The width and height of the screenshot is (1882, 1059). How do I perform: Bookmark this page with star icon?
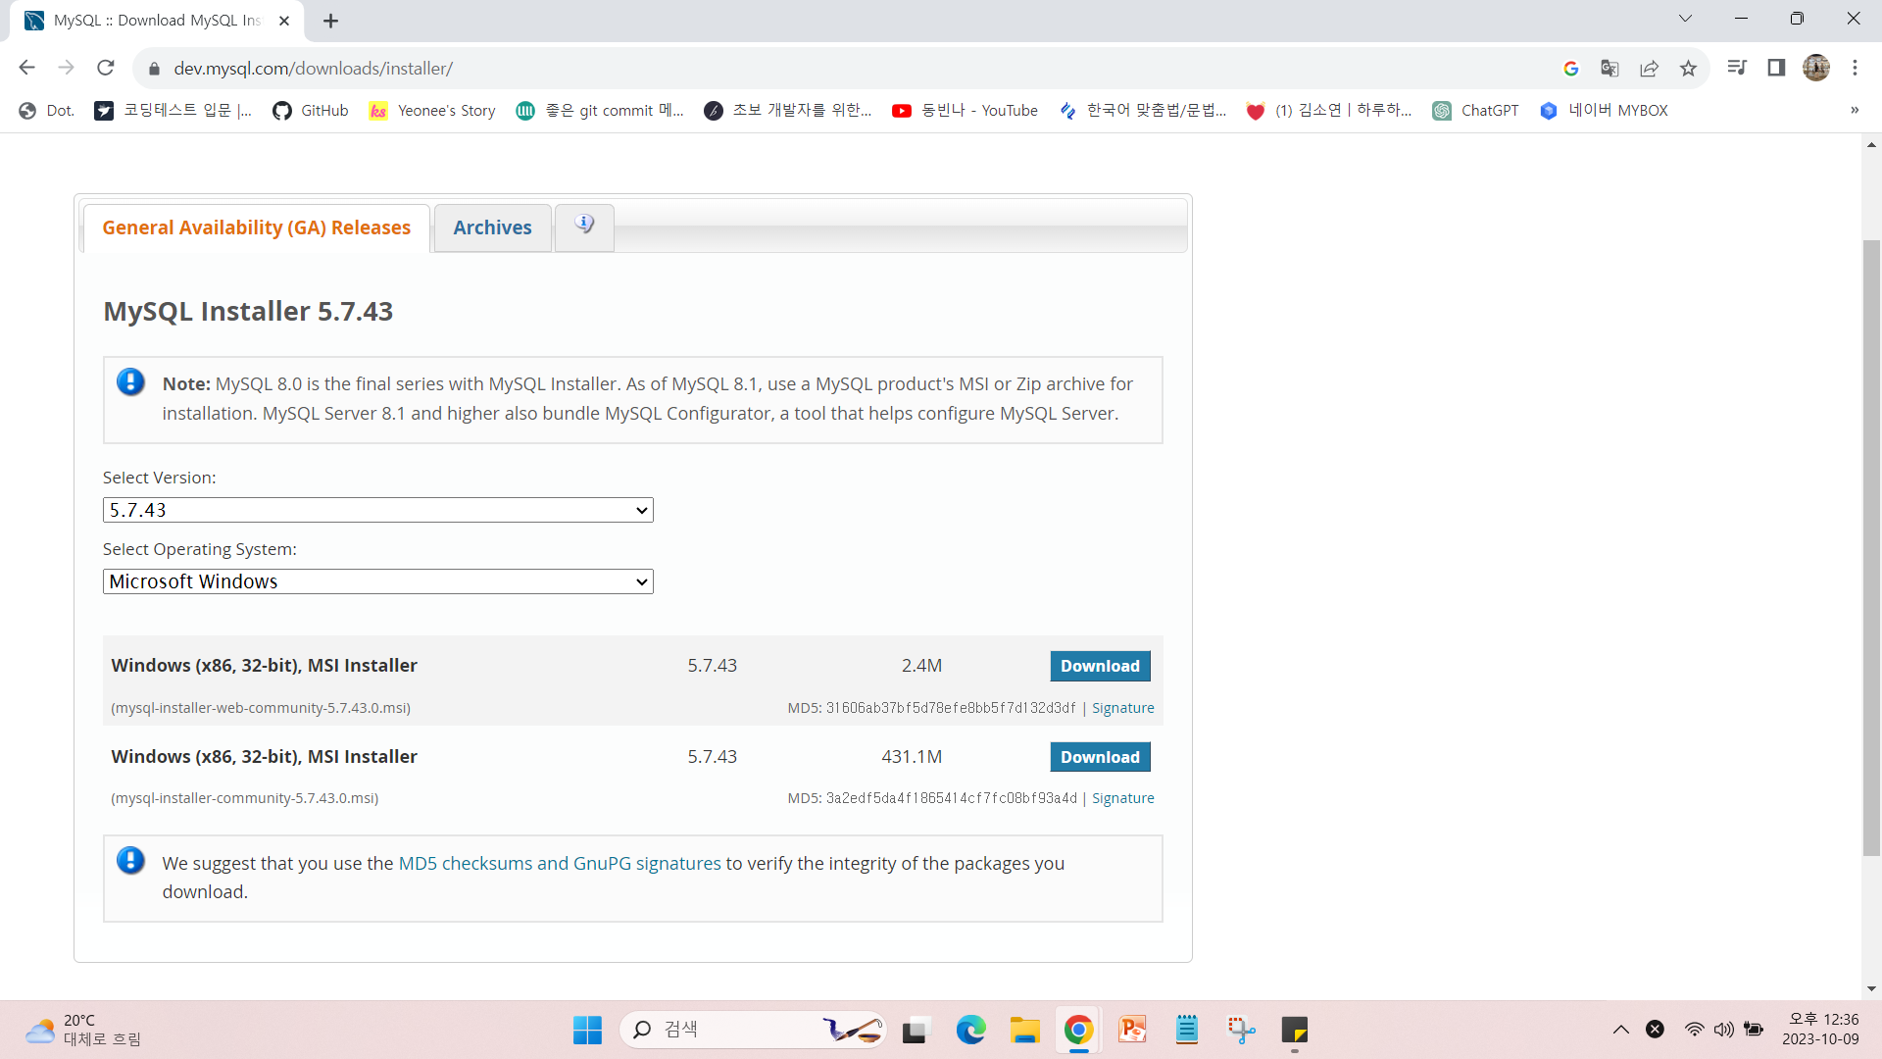click(x=1688, y=68)
